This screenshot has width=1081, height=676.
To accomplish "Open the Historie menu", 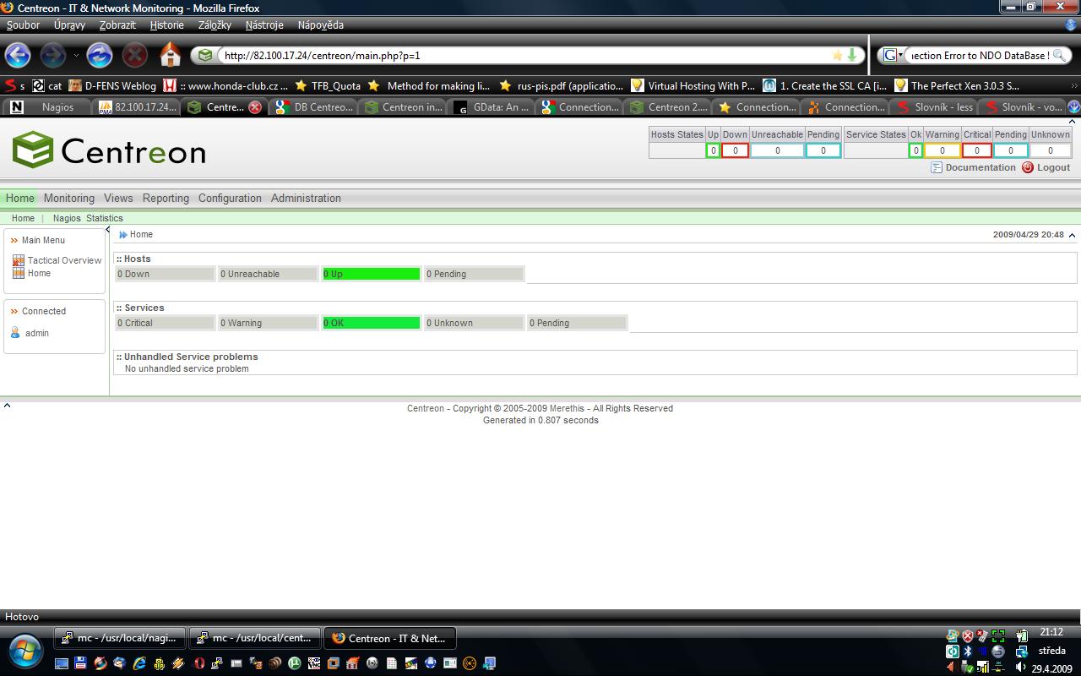I will click(167, 25).
